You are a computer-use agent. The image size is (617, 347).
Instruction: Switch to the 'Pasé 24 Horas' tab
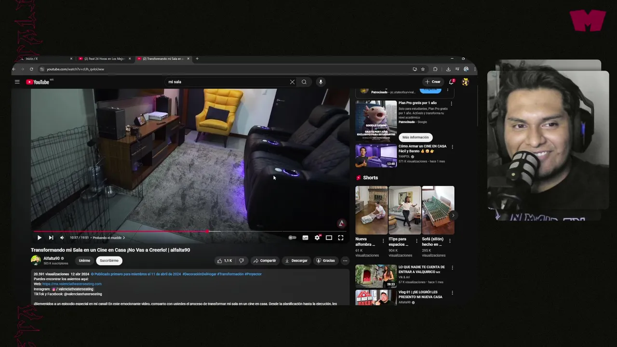[x=105, y=59]
